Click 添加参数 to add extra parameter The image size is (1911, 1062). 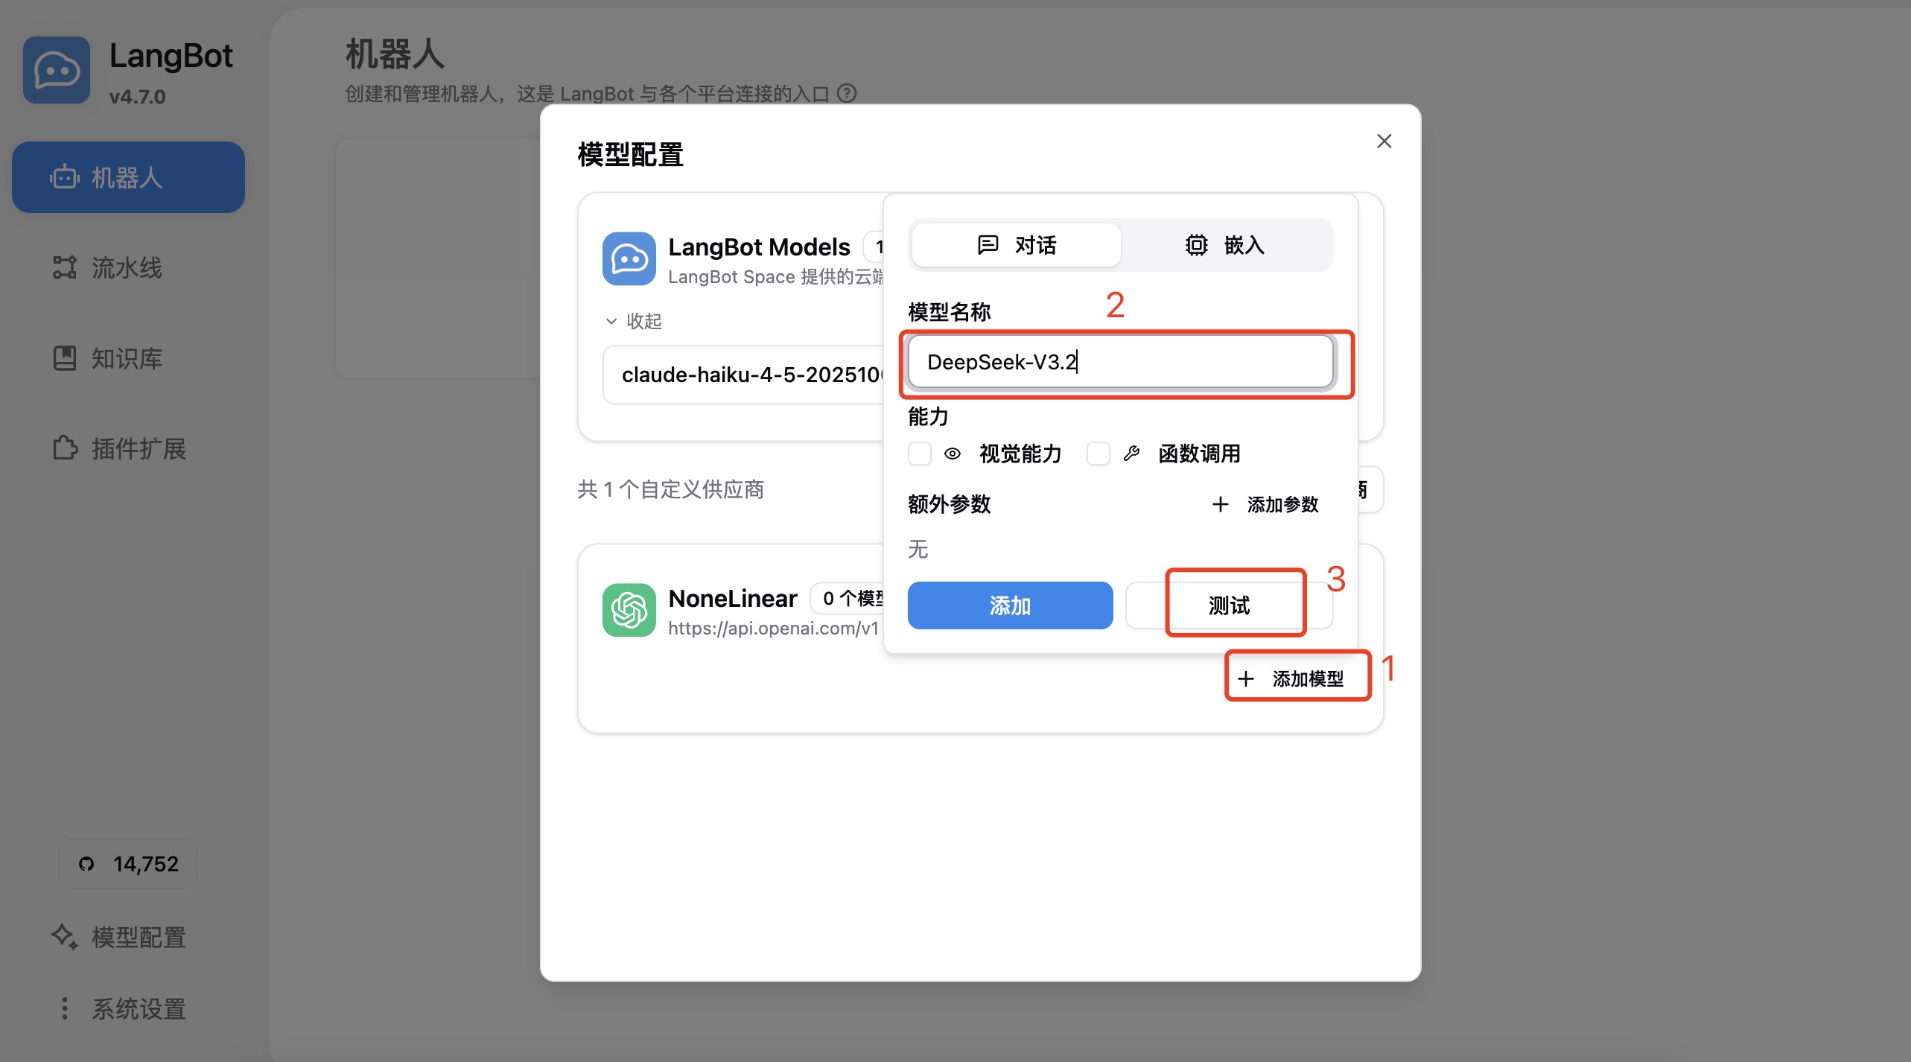pyautogui.click(x=1266, y=504)
